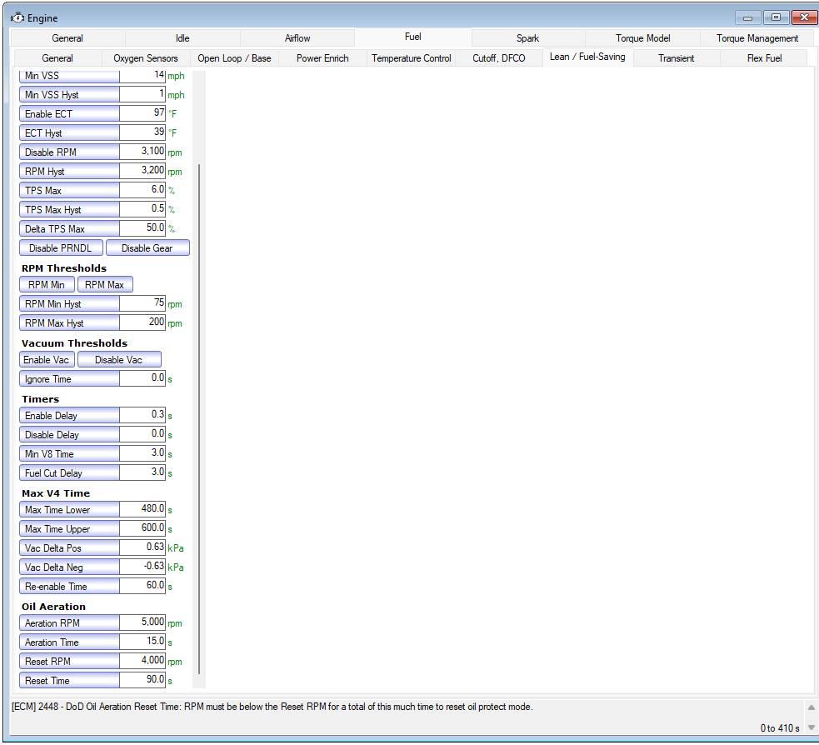Edit the Min VSS Hyst value
The height and width of the screenshot is (745, 819).
pyautogui.click(x=142, y=94)
